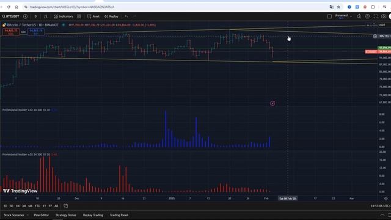Open the BTCUSDT symbol search

[x=11, y=16]
